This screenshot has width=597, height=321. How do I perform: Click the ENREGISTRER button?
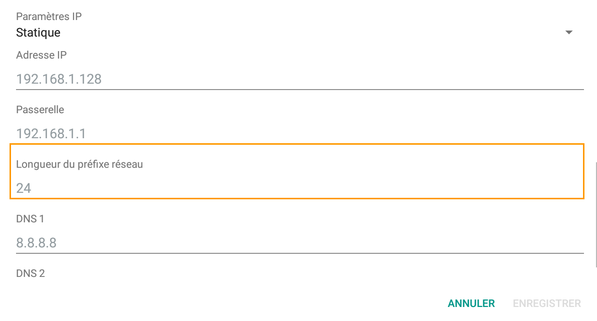[547, 303]
